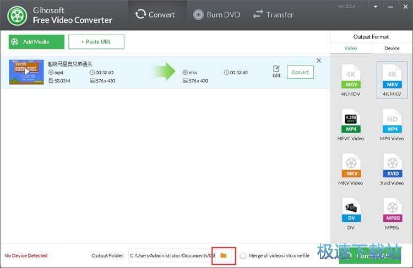The image size is (413, 268).
Task: Click the source file size 58.03M text
Action: pyautogui.click(x=62, y=81)
